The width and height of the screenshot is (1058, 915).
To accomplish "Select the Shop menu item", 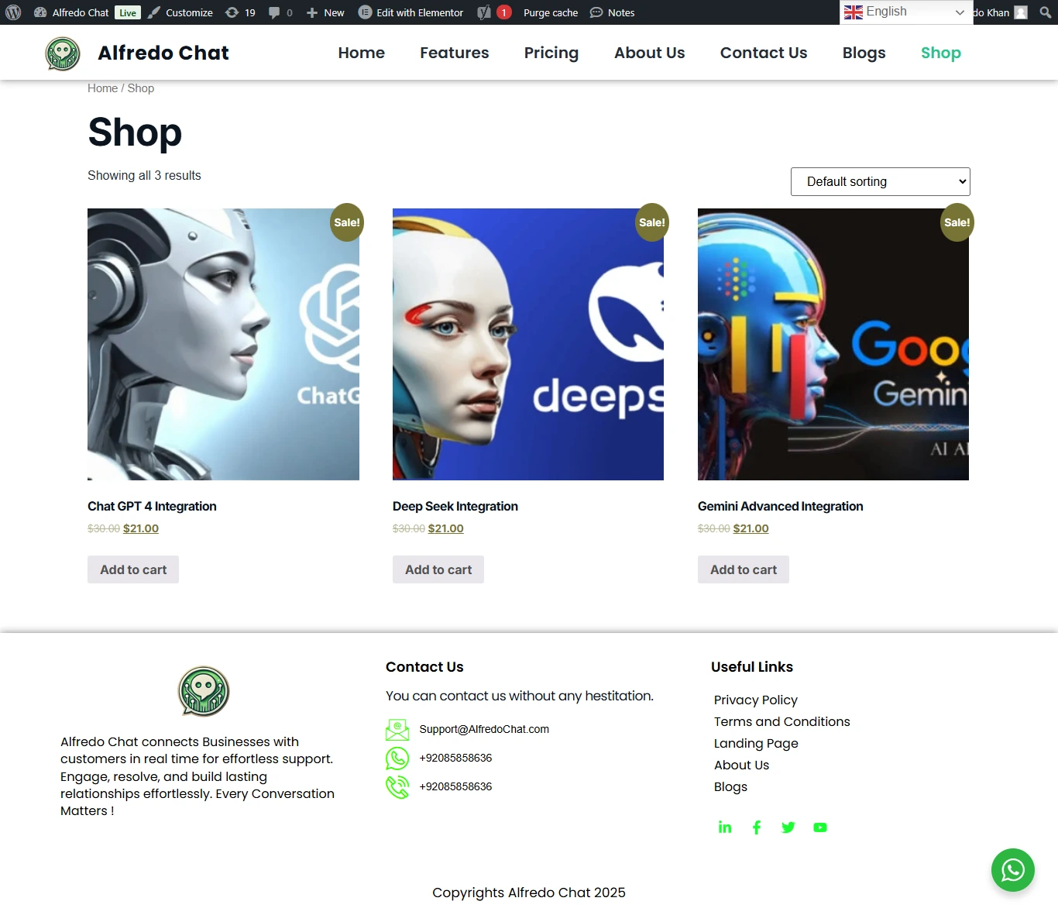I will (941, 53).
